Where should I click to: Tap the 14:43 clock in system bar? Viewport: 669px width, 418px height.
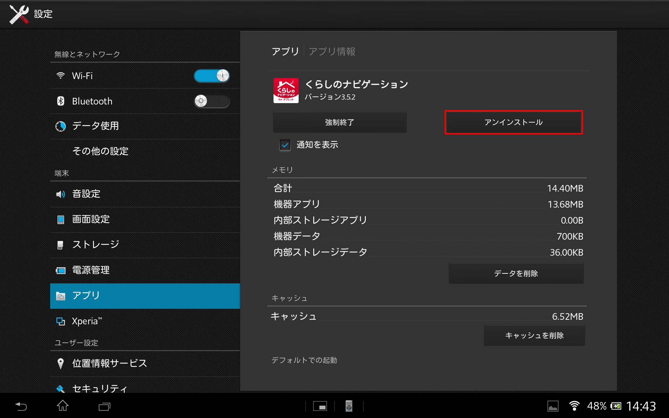(x=641, y=406)
